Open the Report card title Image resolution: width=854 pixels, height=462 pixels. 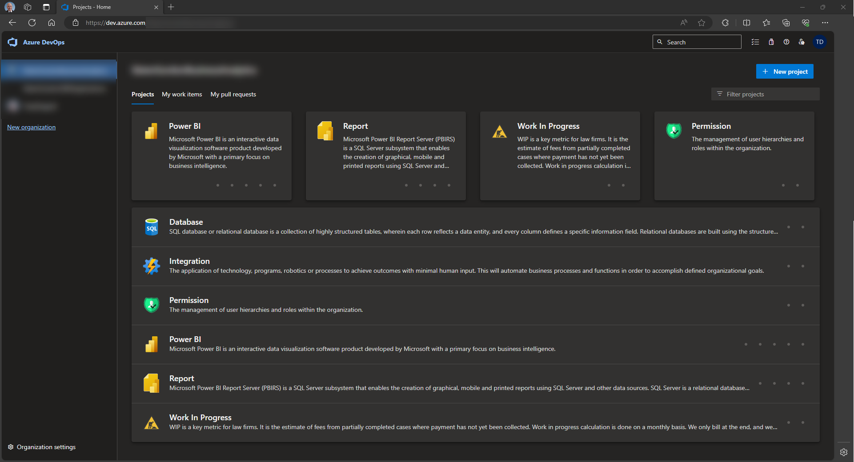[355, 126]
